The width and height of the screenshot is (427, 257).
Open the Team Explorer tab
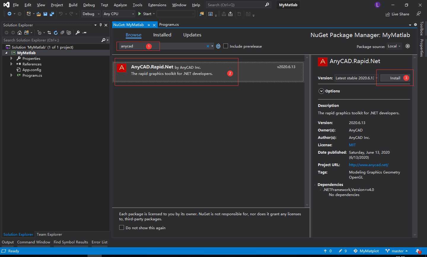[x=49, y=234]
